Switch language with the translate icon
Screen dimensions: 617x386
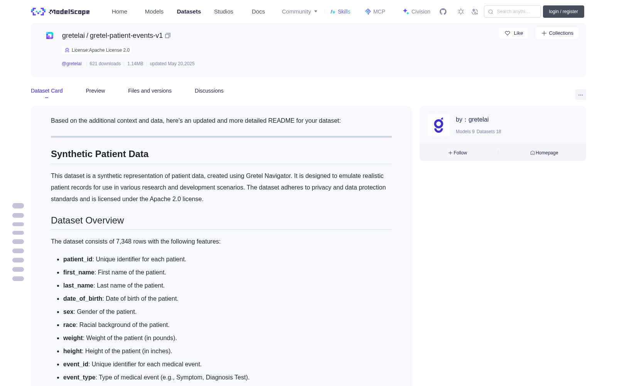[475, 12]
